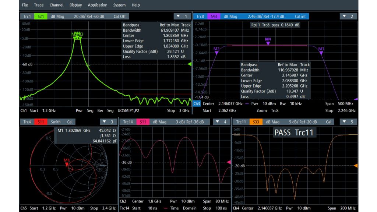Click the pink reference marker at -36 dB

pyautogui.click(x=229, y=162)
